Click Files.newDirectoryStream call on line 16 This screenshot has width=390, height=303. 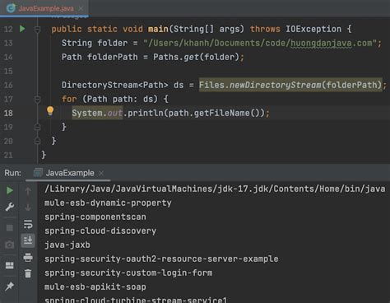tap(290, 85)
